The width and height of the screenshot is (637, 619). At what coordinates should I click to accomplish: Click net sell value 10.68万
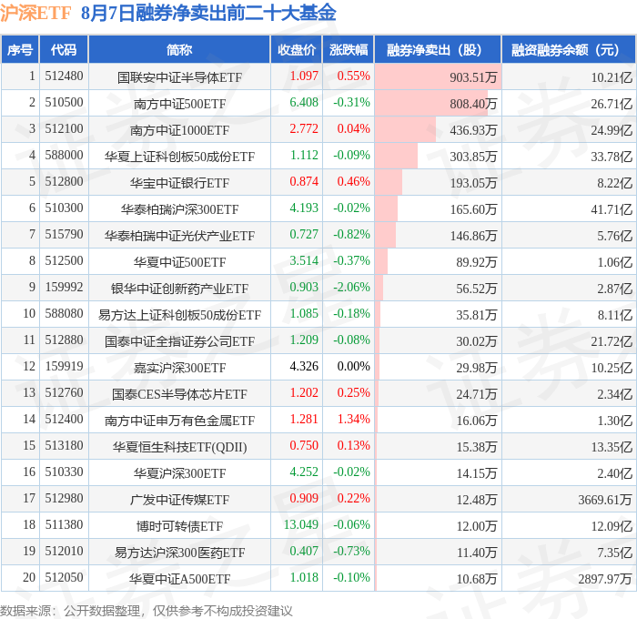[477, 579]
